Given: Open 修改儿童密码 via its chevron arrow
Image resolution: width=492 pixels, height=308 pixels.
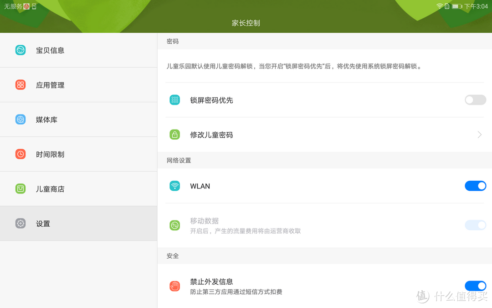Looking at the screenshot, I should pos(479,135).
